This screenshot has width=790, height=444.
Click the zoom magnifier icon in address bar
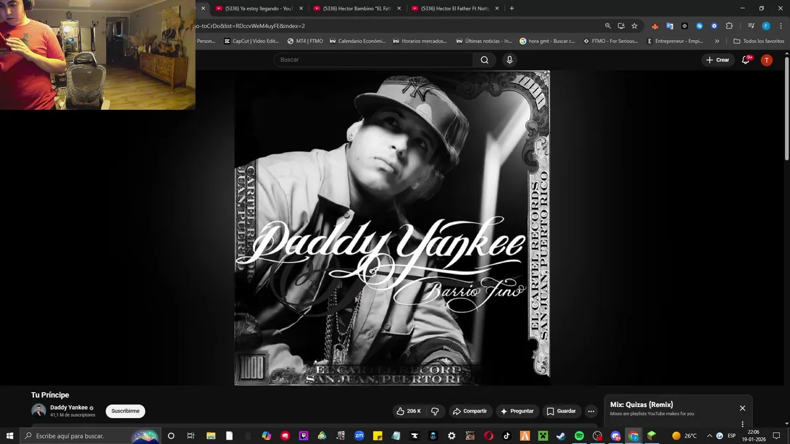pyautogui.click(x=608, y=26)
